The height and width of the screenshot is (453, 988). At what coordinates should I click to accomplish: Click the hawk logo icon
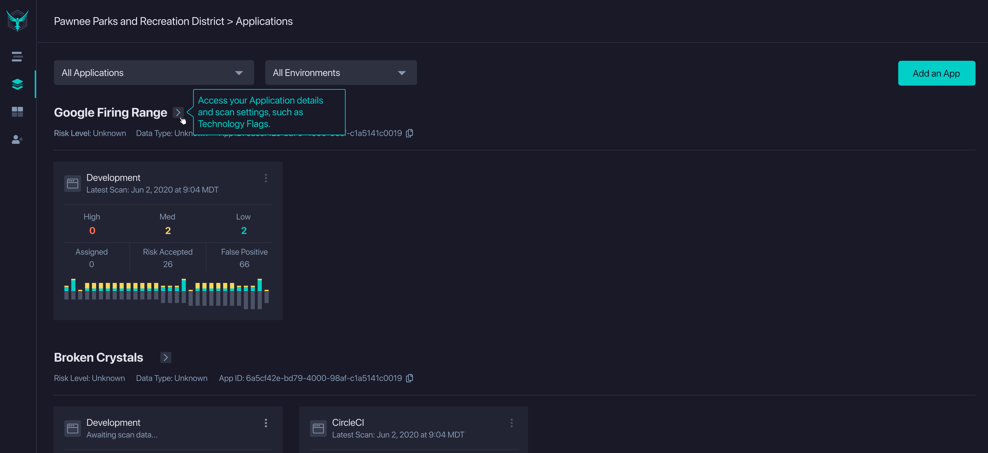coord(17,20)
